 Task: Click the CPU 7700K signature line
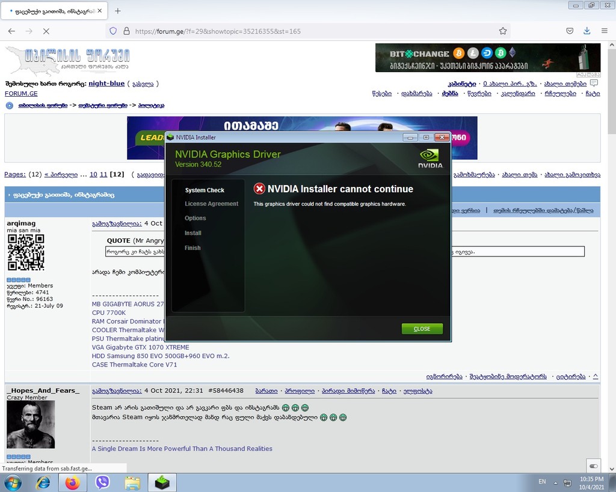[x=109, y=313]
